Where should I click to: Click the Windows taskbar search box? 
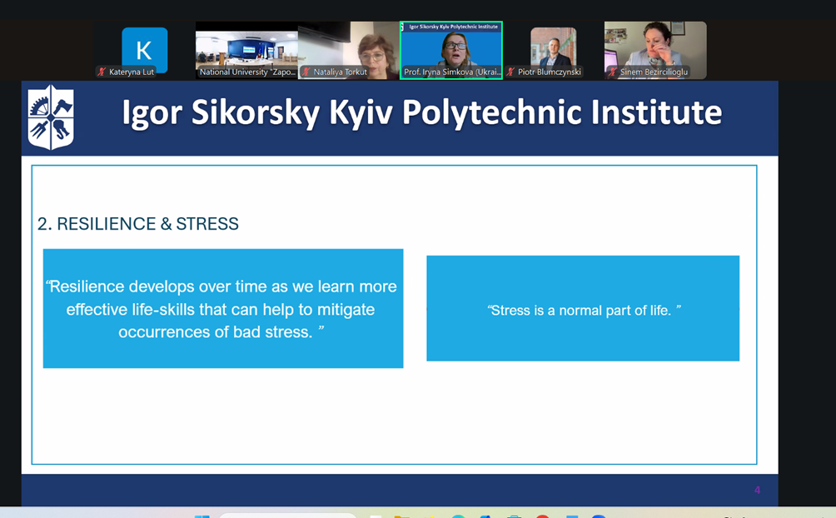(287, 516)
